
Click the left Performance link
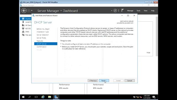[64, 84]
